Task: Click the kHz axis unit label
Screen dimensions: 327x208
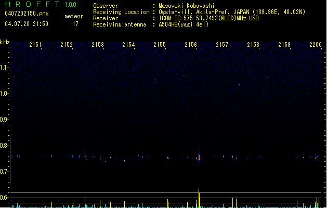Action: [x=5, y=42]
